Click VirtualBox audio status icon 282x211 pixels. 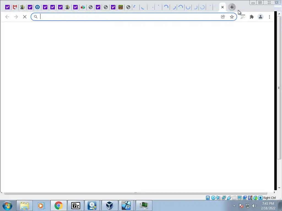tap(218, 198)
